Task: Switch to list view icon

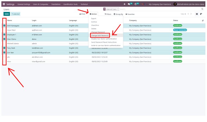Action: [x=197, y=14]
